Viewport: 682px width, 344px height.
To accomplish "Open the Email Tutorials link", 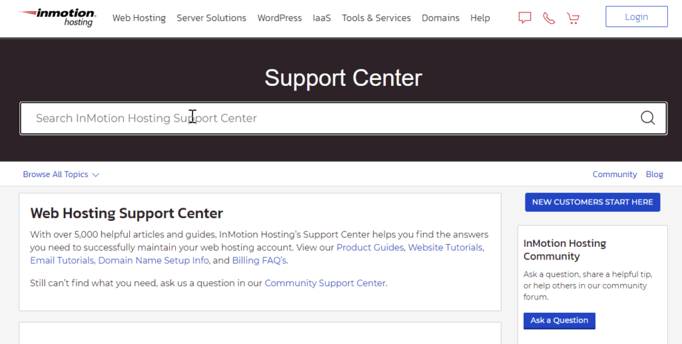I will (x=62, y=261).
